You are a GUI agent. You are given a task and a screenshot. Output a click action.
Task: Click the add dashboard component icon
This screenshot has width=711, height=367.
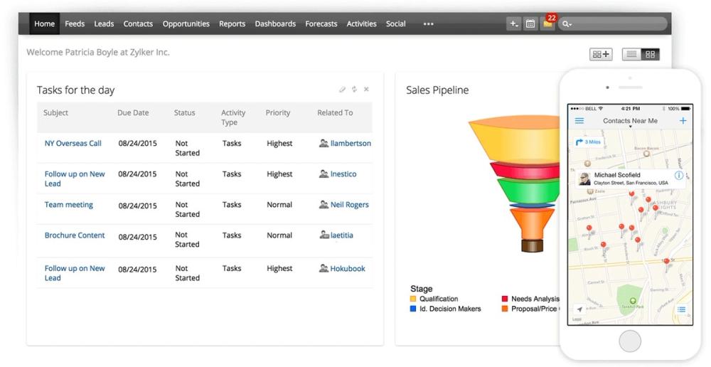point(601,55)
